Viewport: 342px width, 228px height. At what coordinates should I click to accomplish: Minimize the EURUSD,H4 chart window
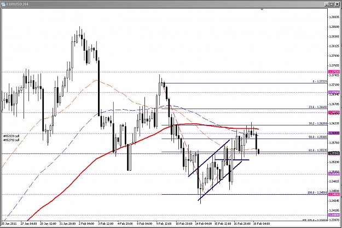[x=327, y=4]
